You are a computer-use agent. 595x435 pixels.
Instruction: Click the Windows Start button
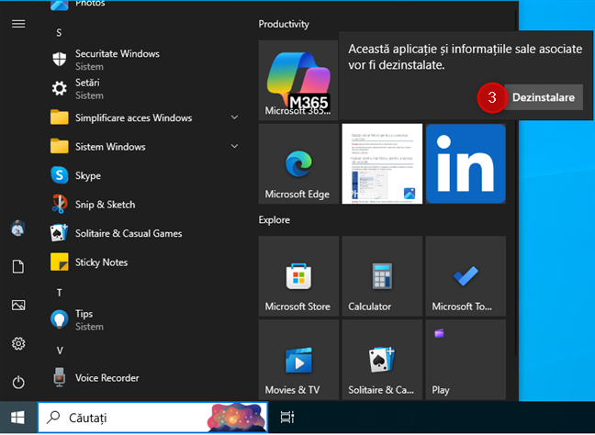(17, 418)
